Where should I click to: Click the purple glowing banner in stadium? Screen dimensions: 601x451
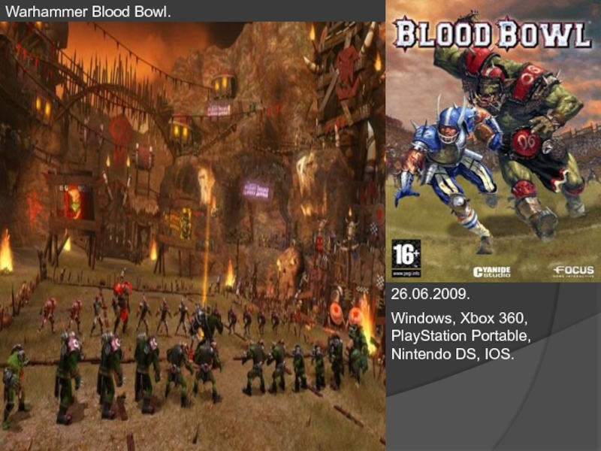coord(257,190)
